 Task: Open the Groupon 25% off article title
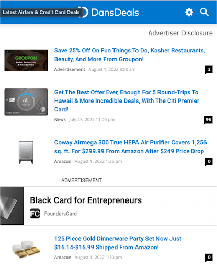(x=130, y=55)
